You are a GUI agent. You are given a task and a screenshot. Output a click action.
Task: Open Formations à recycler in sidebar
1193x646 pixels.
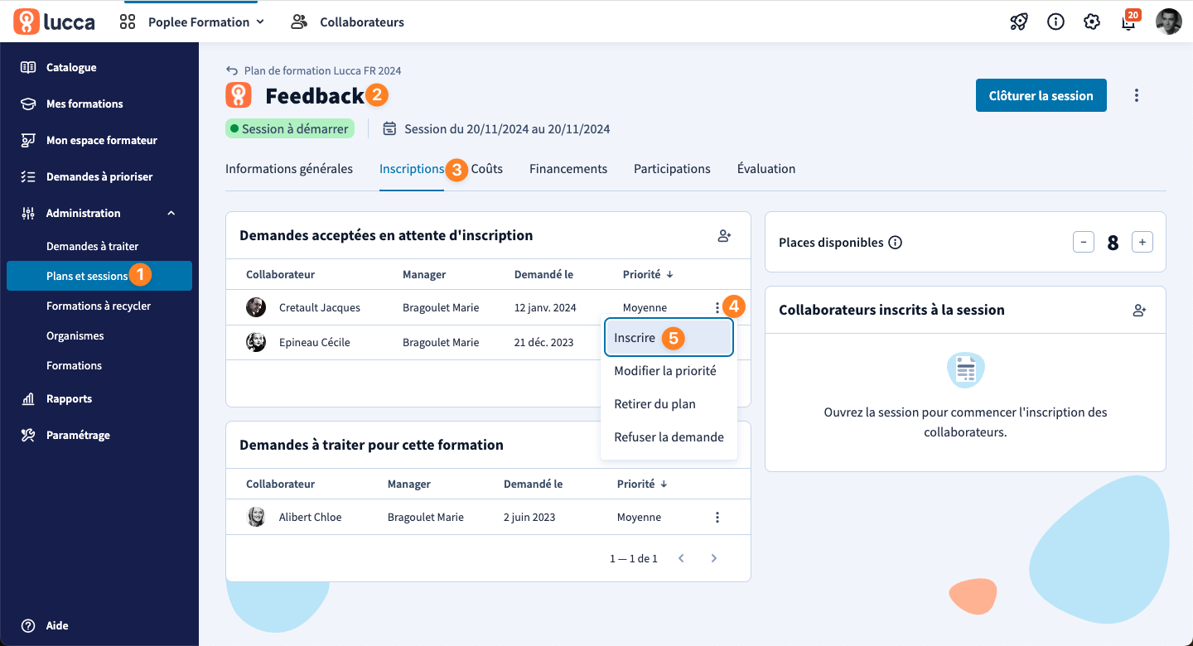pos(99,306)
